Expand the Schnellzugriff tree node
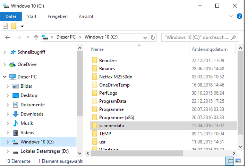 [5, 52]
